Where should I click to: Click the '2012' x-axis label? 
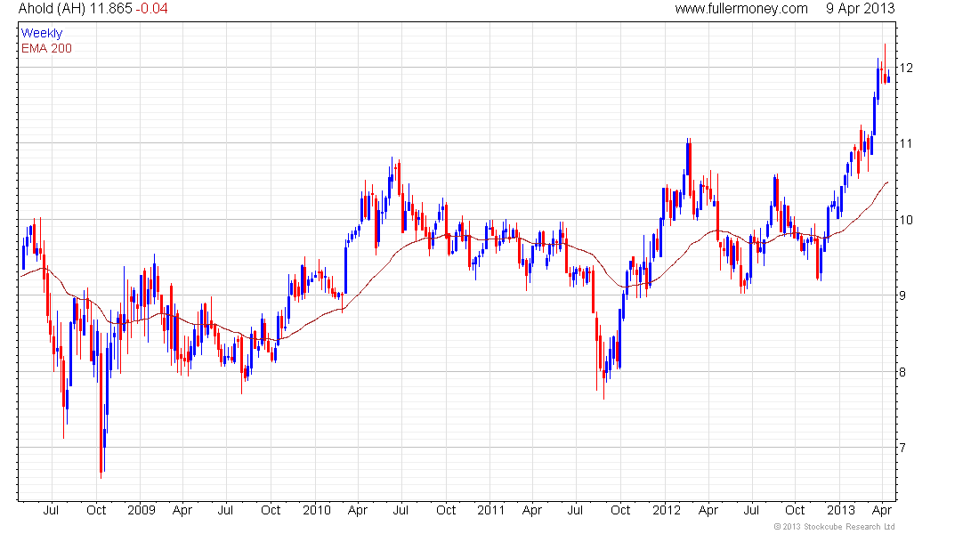point(667,510)
